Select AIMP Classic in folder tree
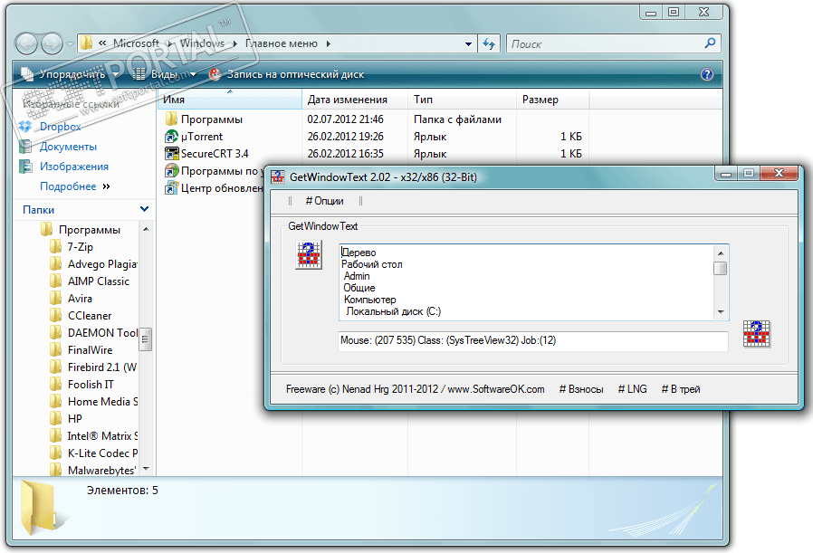The image size is (813, 553). [99, 281]
